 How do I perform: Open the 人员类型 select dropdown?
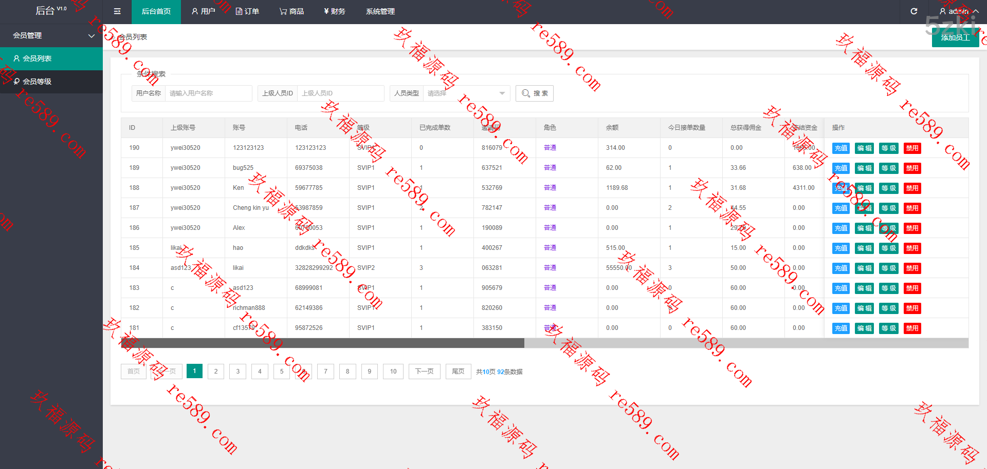466,93
